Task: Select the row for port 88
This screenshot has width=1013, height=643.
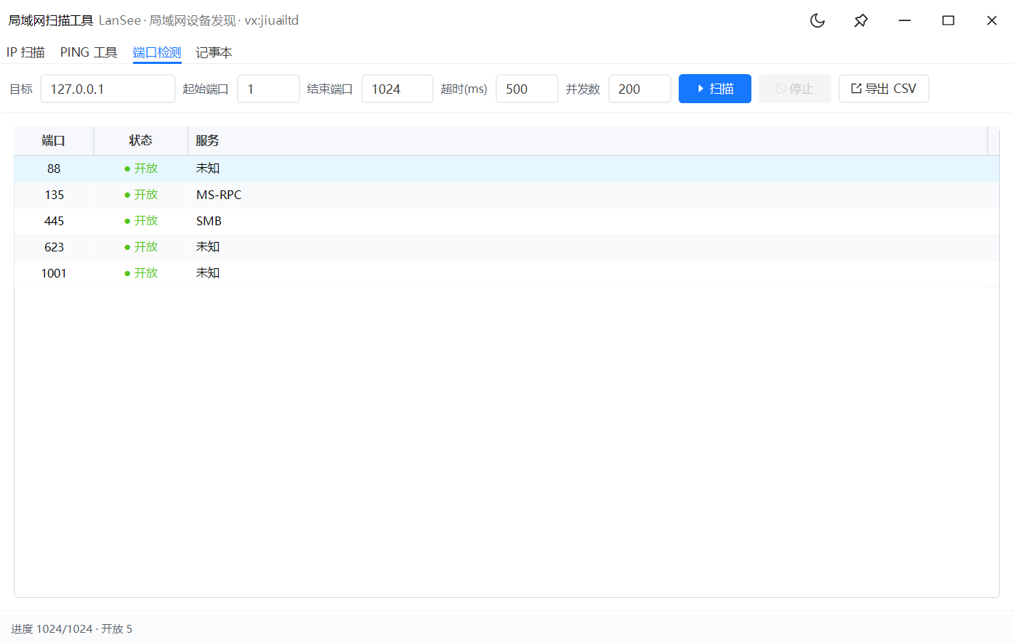Action: click(x=506, y=169)
